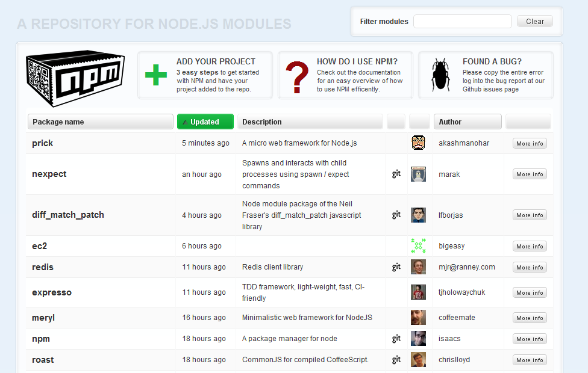Select the roast package name
588x373 pixels.
[x=43, y=360]
